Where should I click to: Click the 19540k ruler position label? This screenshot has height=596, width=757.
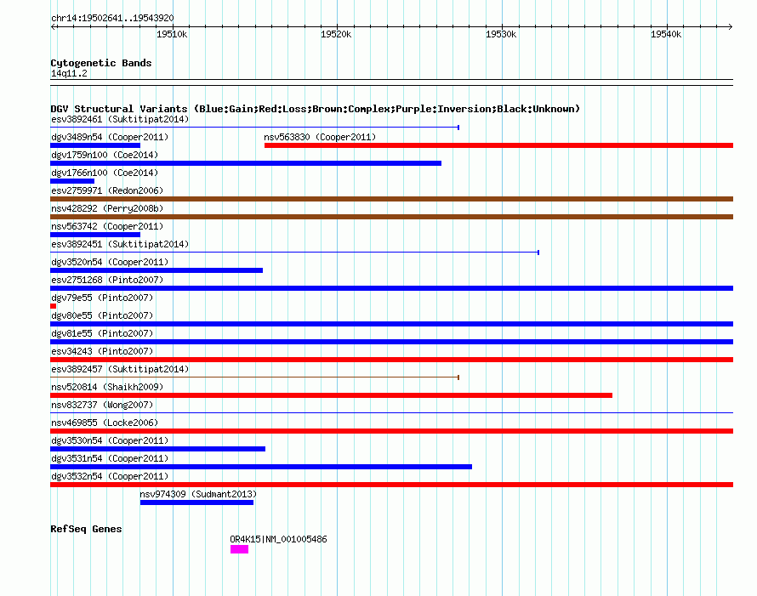coord(666,34)
